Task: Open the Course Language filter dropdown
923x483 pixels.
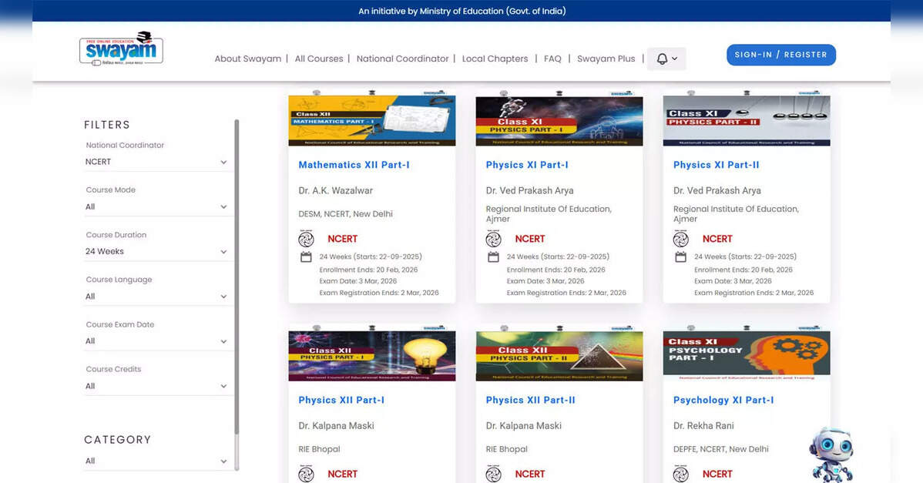Action: pyautogui.click(x=156, y=297)
